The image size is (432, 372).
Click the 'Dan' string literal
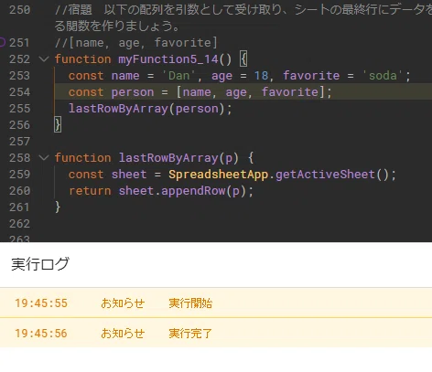(x=178, y=76)
